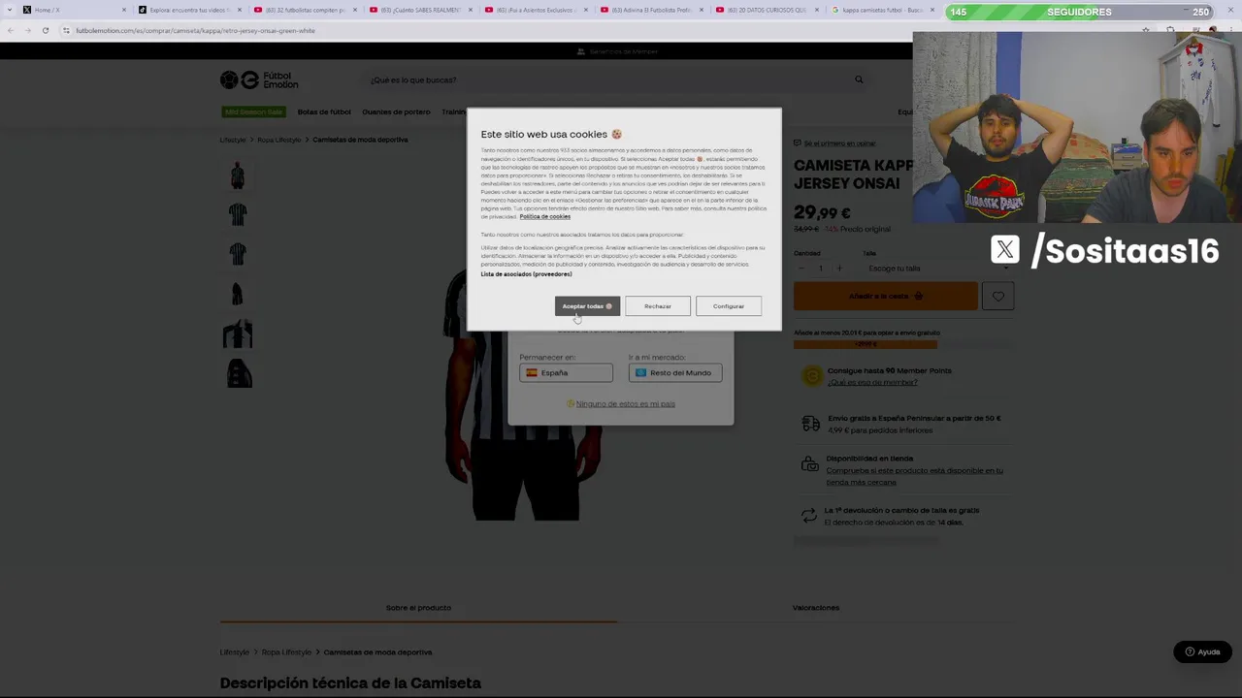1242x698 pixels.
Task: Select the sixth jersey thumbnail
Action: click(x=238, y=373)
